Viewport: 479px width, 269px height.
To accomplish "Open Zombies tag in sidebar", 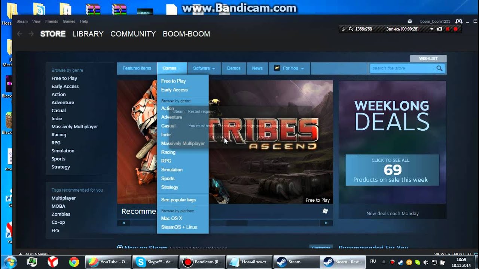I will [61, 214].
